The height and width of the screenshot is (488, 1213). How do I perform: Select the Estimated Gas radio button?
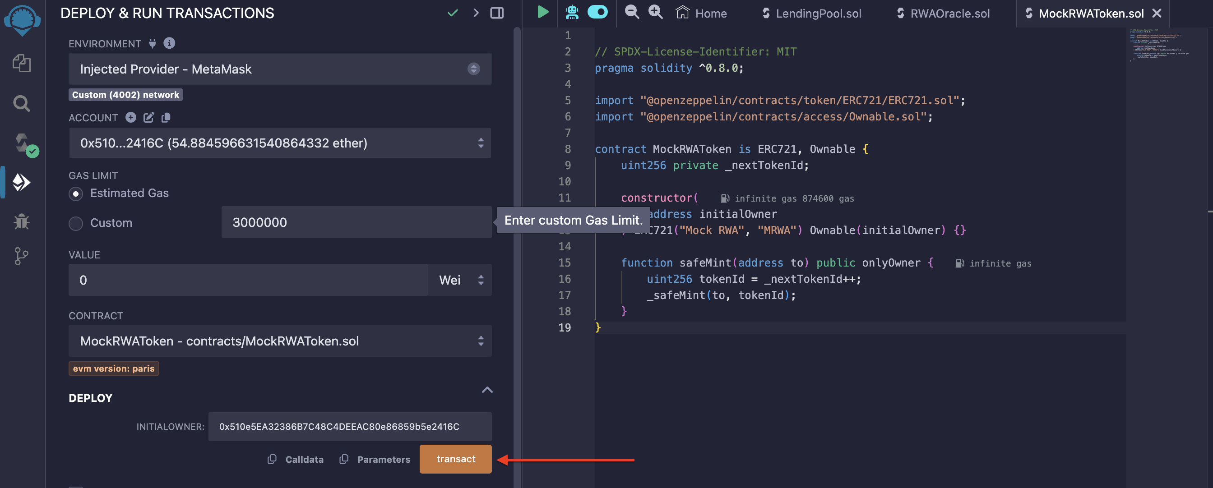pyautogui.click(x=75, y=193)
